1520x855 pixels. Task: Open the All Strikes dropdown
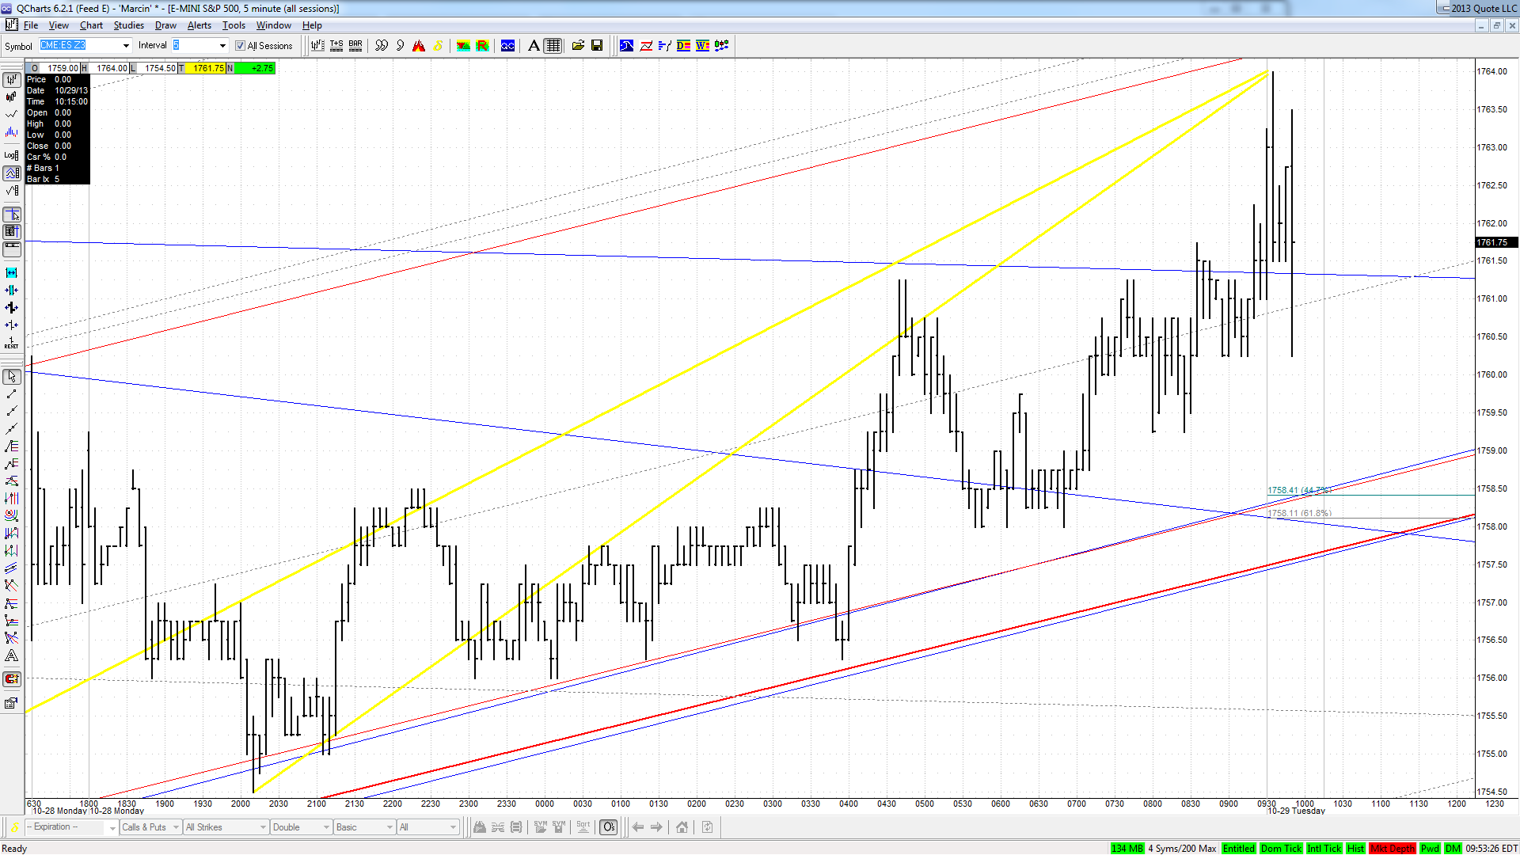coord(226,827)
